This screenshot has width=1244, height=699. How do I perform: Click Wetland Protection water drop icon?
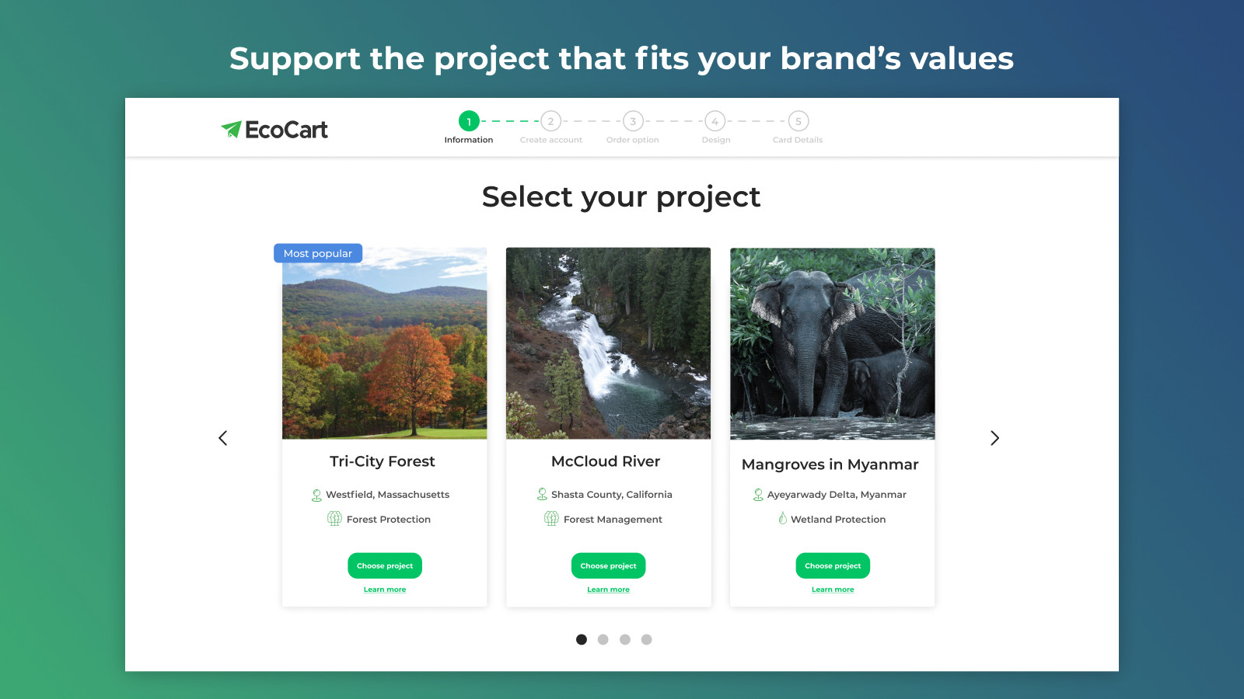click(782, 518)
